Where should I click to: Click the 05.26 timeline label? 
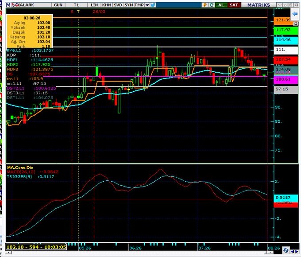click(85, 248)
